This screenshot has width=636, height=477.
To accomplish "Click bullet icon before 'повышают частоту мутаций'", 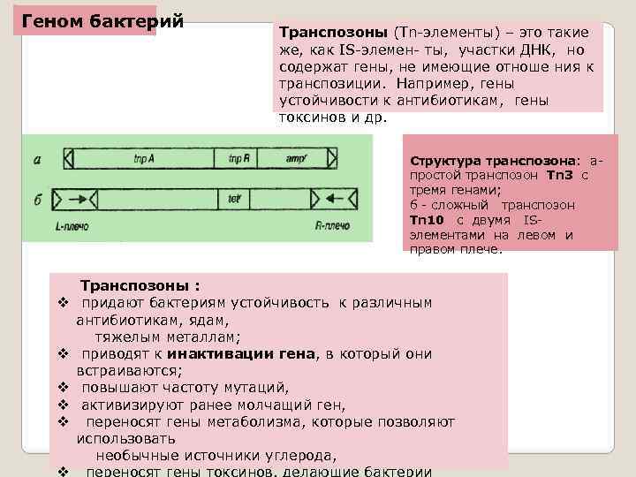I will [x=64, y=388].
